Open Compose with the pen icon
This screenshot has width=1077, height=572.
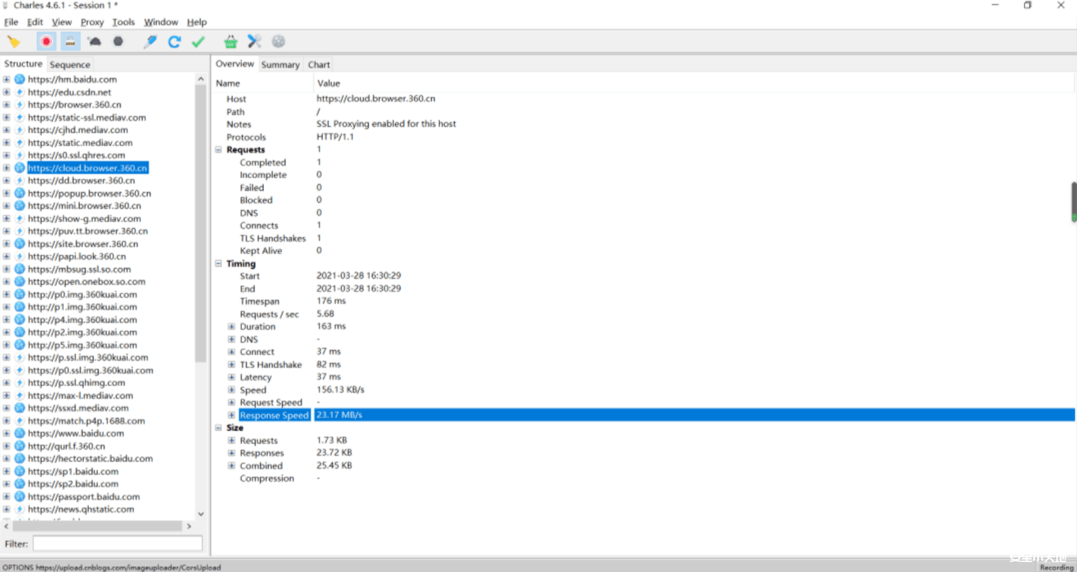150,42
